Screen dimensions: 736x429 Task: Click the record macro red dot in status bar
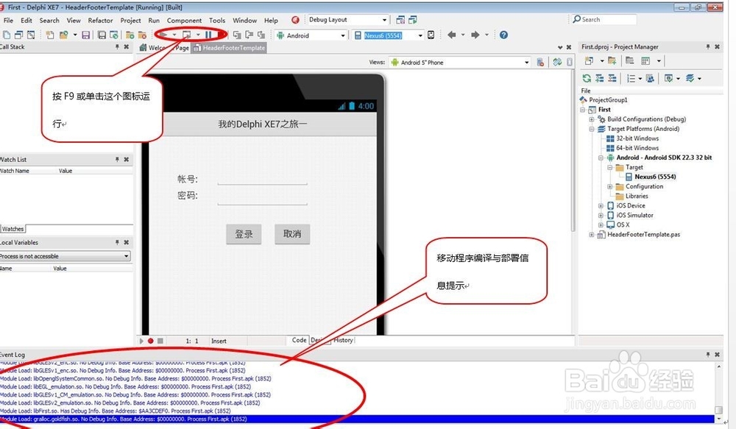[151, 341]
